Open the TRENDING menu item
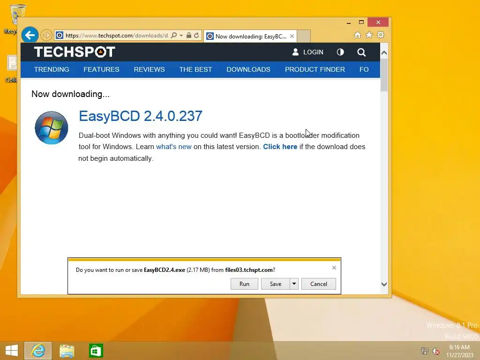Image resolution: width=480 pixels, height=360 pixels. tap(52, 69)
